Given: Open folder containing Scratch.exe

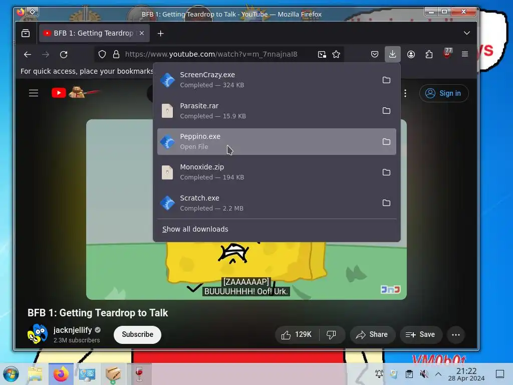Looking at the screenshot, I should tap(386, 203).
